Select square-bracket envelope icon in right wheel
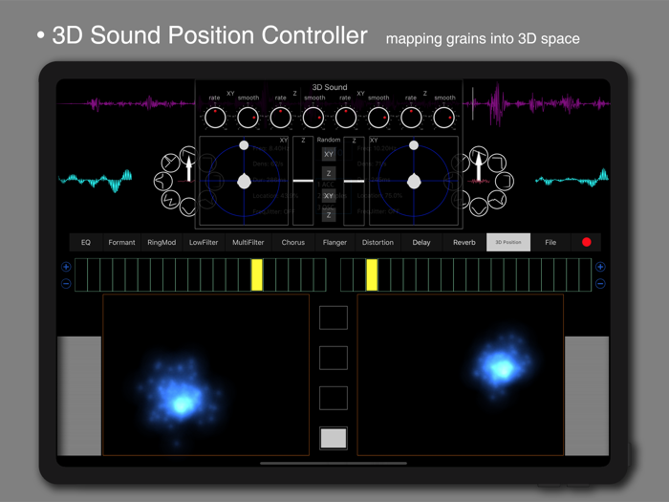Screen dimensions: 669x502 [x=505, y=181]
